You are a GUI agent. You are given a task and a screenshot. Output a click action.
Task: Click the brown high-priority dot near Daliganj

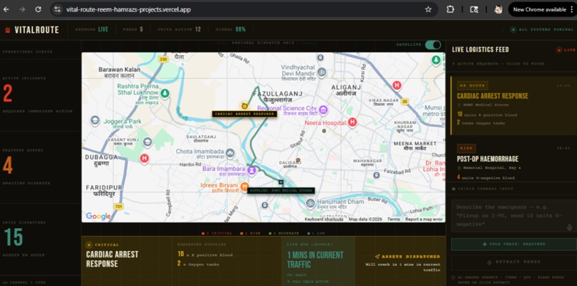tap(299, 160)
